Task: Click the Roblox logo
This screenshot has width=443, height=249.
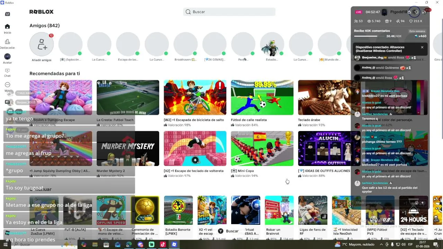Action: click(x=42, y=12)
